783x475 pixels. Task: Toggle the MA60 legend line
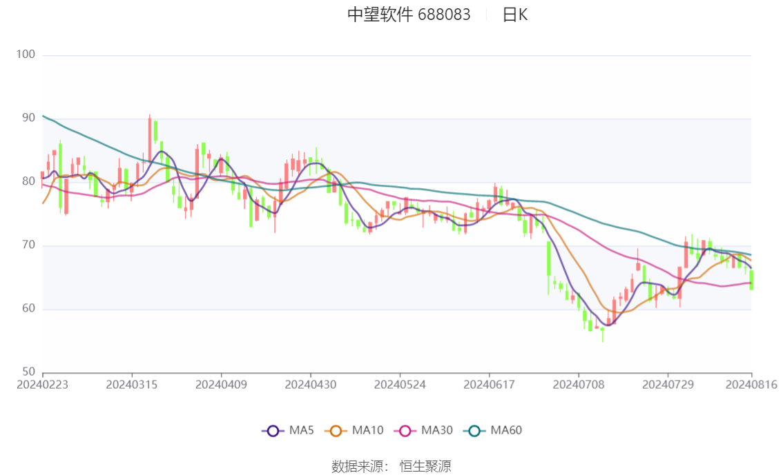coord(493,430)
